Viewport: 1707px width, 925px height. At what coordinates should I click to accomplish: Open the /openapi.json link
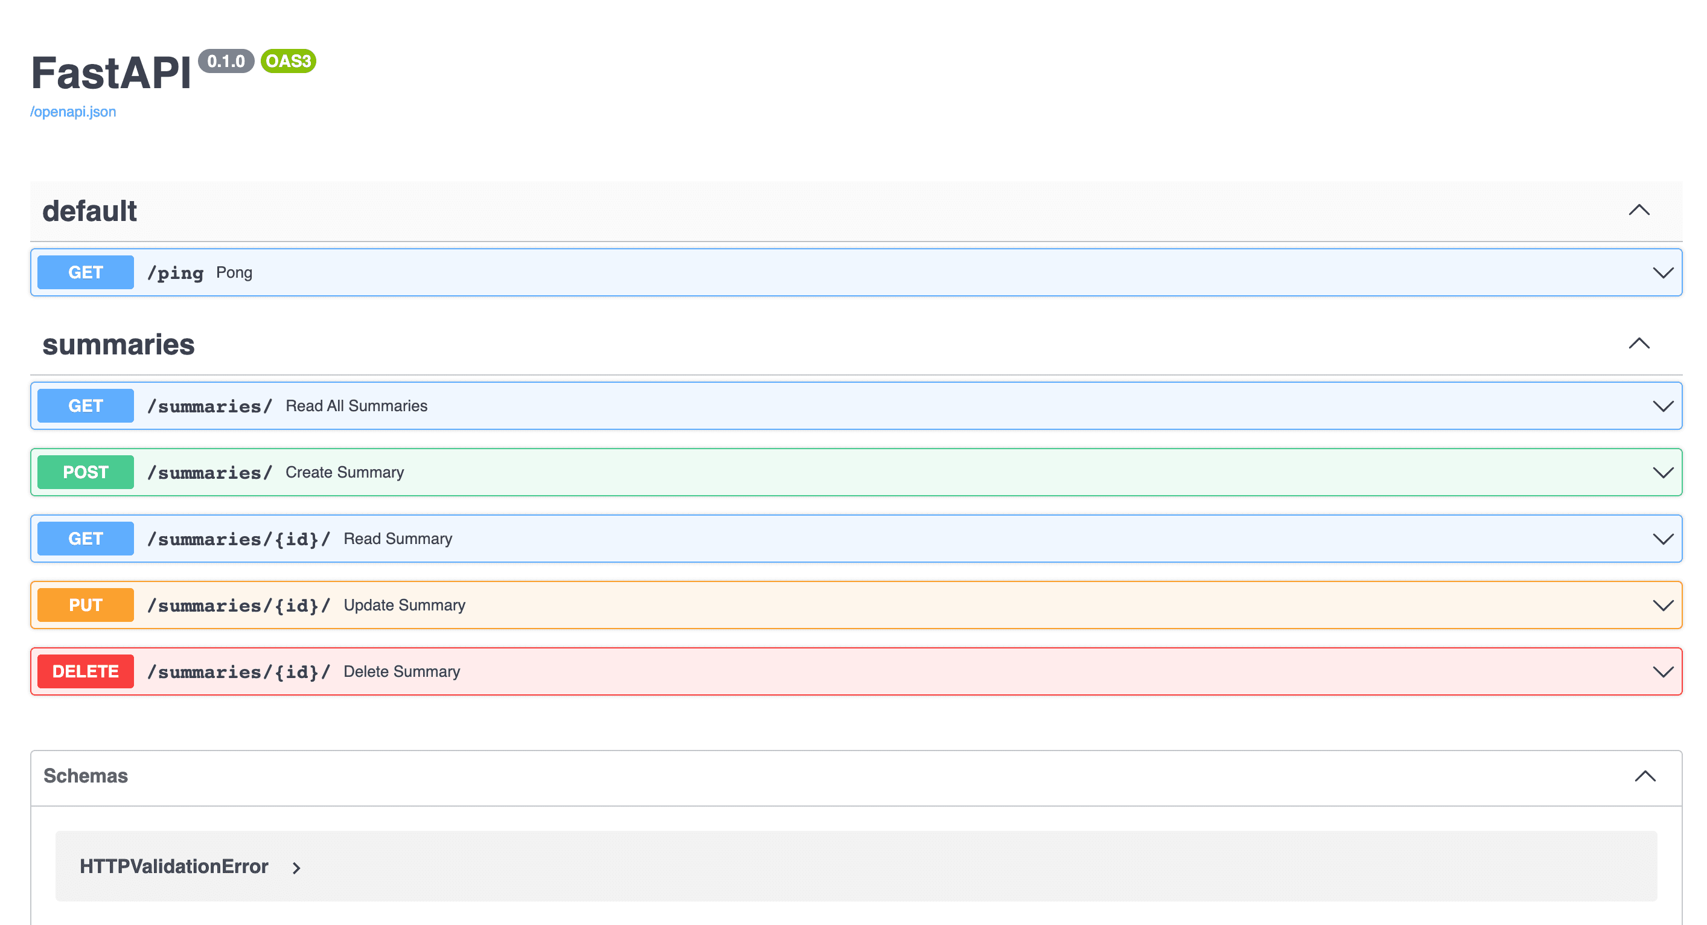tap(73, 111)
